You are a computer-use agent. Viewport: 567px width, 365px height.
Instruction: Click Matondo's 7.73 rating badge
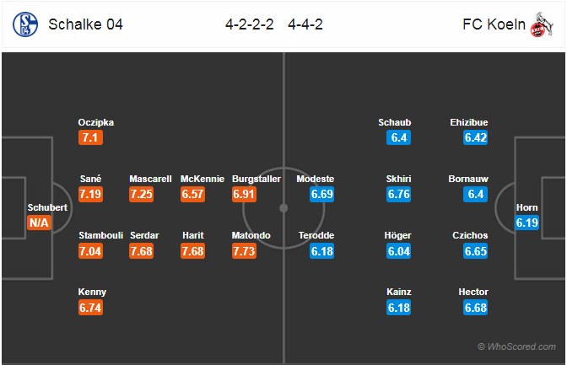click(244, 251)
